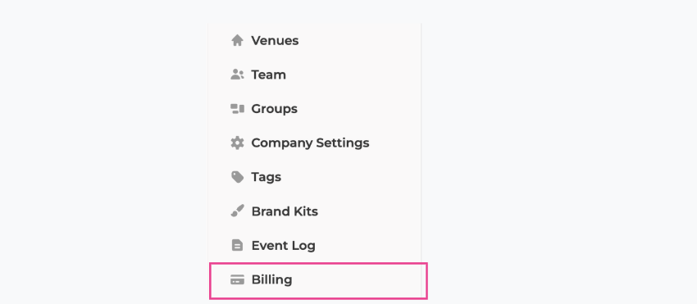This screenshot has width=697, height=304.
Task: Click the blocks icon beside Groups
Action: [237, 109]
